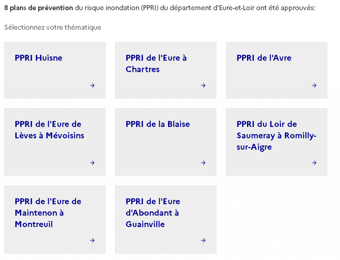Open PPRI de l'Eure de Maintenon à Montreuil
340x260 pixels.
pyautogui.click(x=48, y=213)
